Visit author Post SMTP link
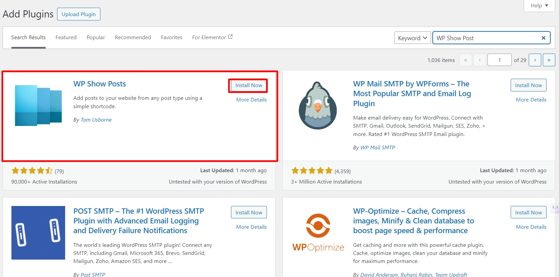The image size is (559, 277). pyautogui.click(x=93, y=274)
